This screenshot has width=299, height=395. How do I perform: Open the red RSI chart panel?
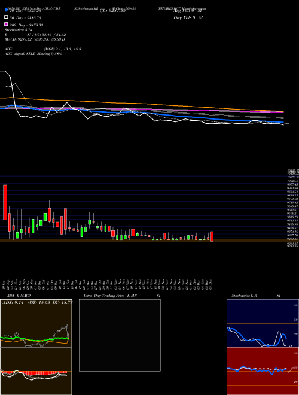pyautogui.click(x=263, y=371)
